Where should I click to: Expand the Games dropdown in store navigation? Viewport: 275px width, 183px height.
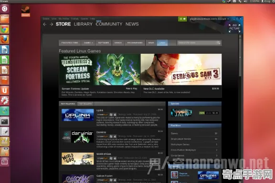pyautogui.click(x=88, y=43)
